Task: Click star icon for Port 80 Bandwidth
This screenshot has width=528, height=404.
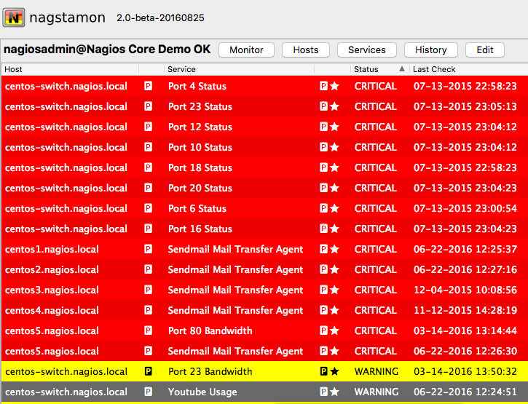Action: coord(334,330)
